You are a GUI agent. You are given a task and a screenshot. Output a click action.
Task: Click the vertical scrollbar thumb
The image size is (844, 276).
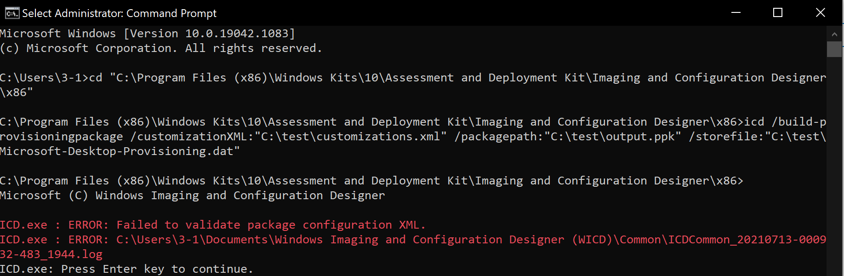[834, 49]
